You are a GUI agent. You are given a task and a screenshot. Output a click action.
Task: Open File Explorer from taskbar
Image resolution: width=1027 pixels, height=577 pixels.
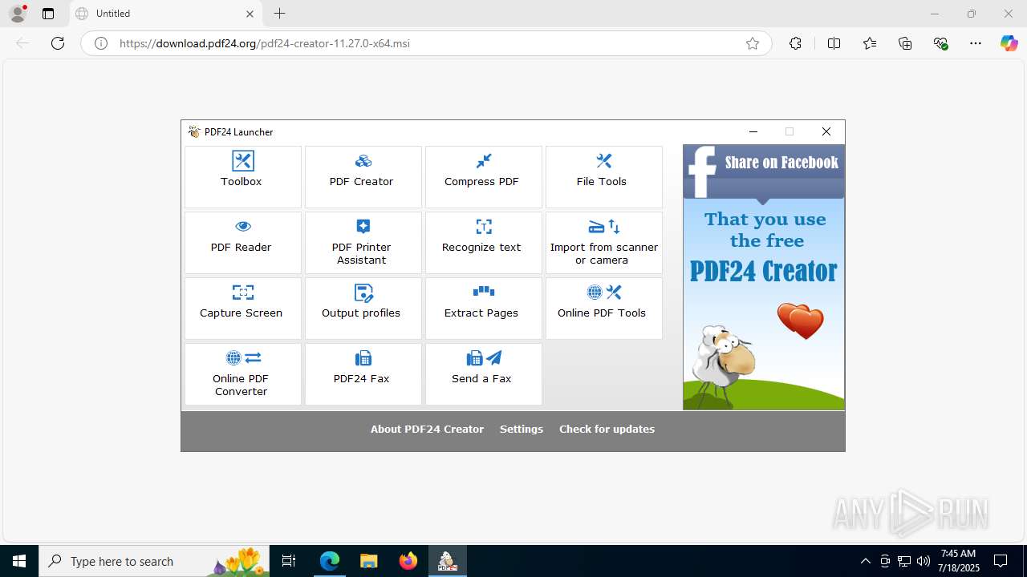369,561
